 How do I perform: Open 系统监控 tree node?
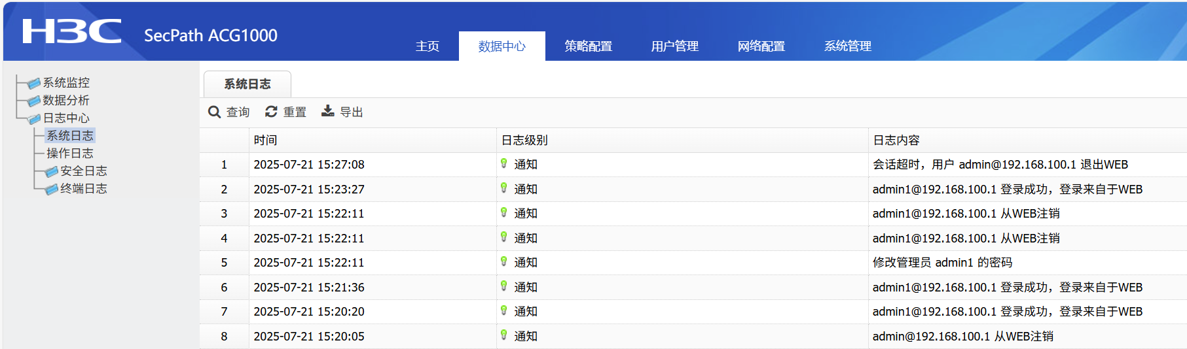[x=66, y=83]
